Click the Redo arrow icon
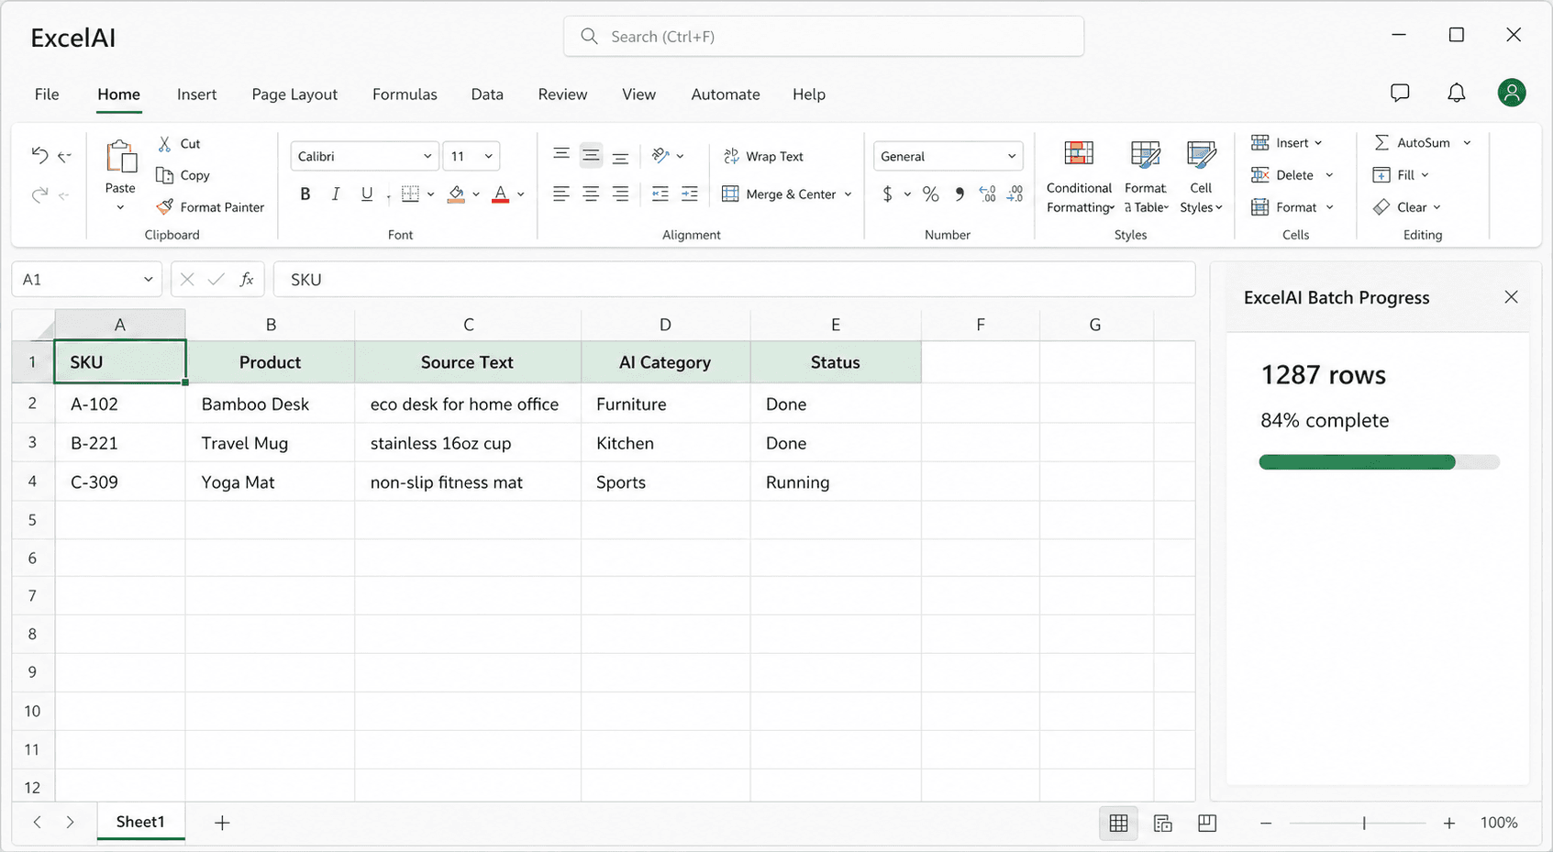 pyautogui.click(x=39, y=194)
